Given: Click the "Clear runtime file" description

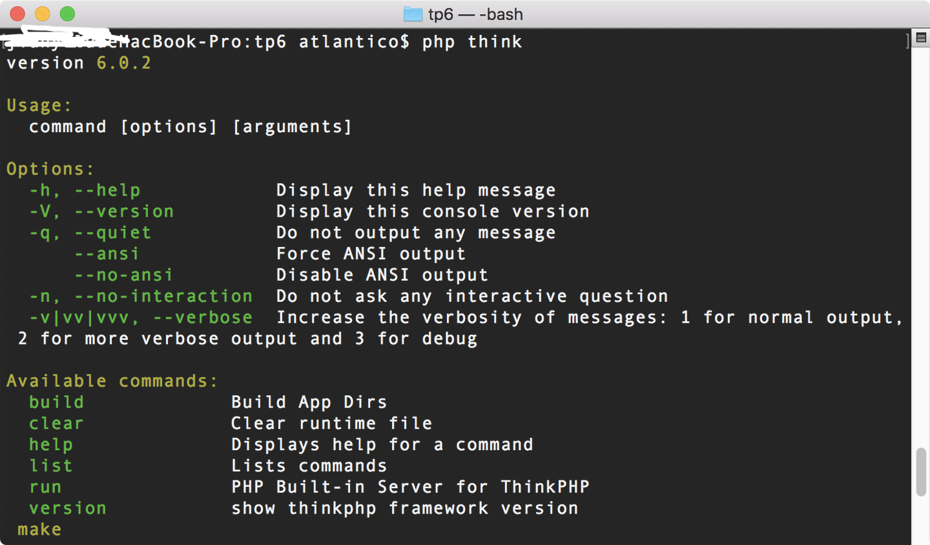Looking at the screenshot, I should (332, 424).
